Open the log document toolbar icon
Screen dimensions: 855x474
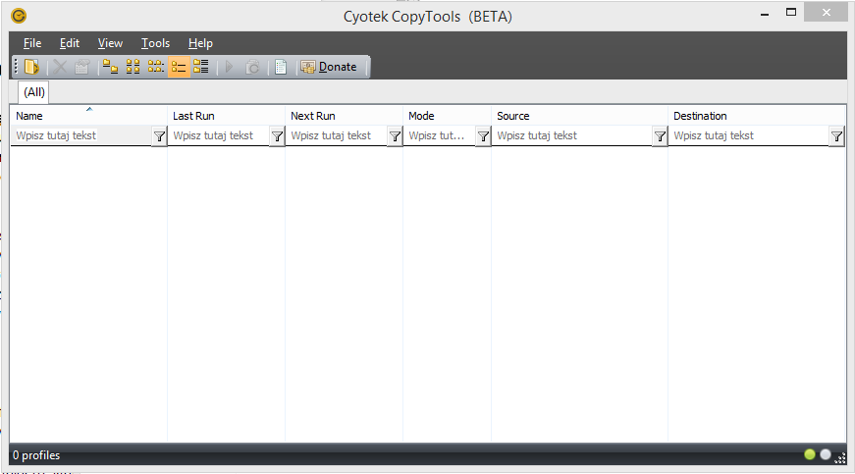click(x=281, y=67)
